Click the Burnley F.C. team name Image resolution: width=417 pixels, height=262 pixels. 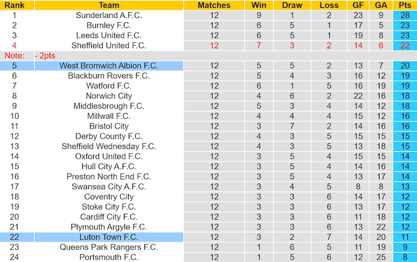pos(109,25)
